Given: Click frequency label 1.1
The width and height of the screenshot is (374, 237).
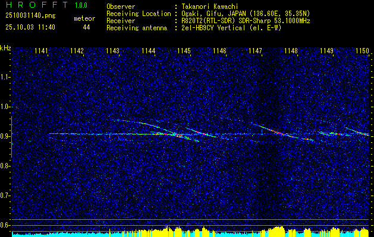Looking at the screenshot, I should 4,77.
